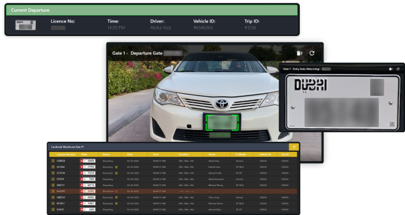Select driver cell 'Abdul Hameed'
The image size is (405, 215).
(216, 179)
